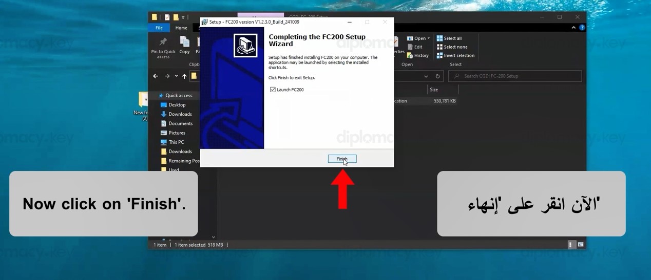
Task: Click the folder icon in Explorer title bar
Action: point(154,17)
